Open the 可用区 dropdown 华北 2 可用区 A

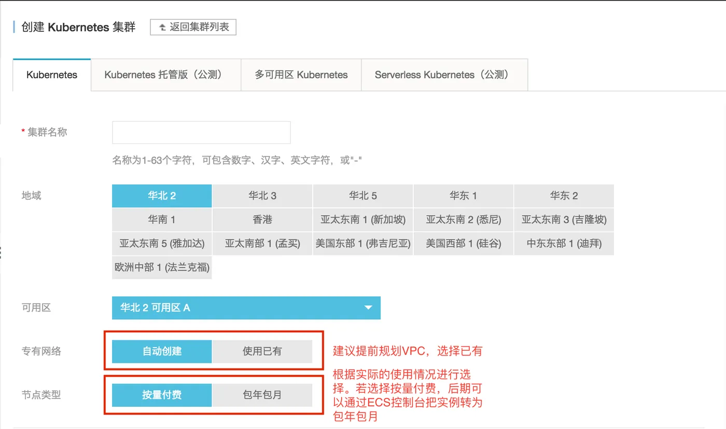coord(246,308)
